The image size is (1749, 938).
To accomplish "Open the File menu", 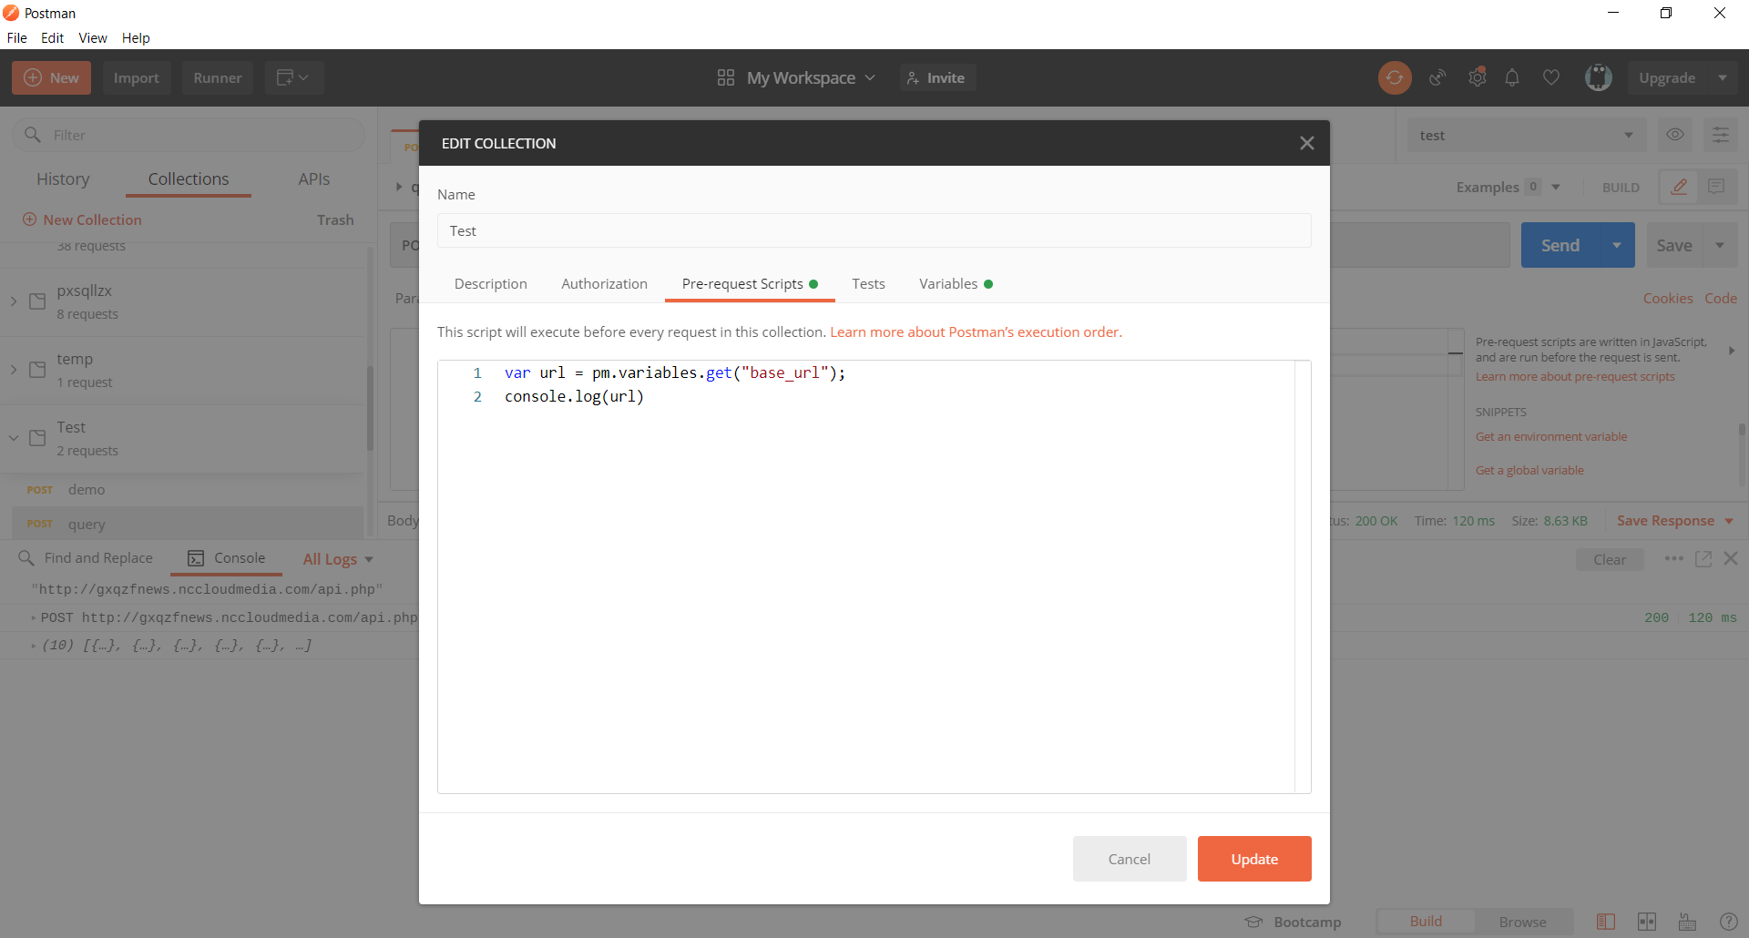I will click(x=17, y=37).
